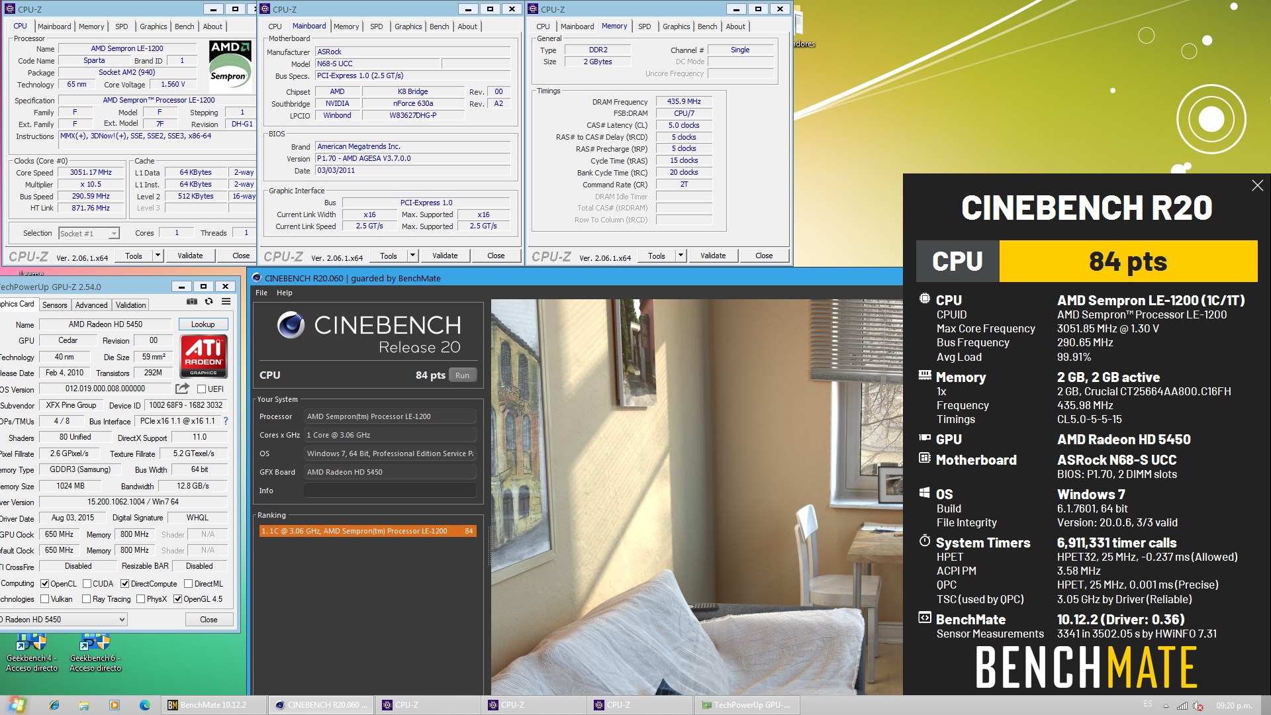
Task: Click the first CPU-Z taskbar button
Action: [x=428, y=705]
